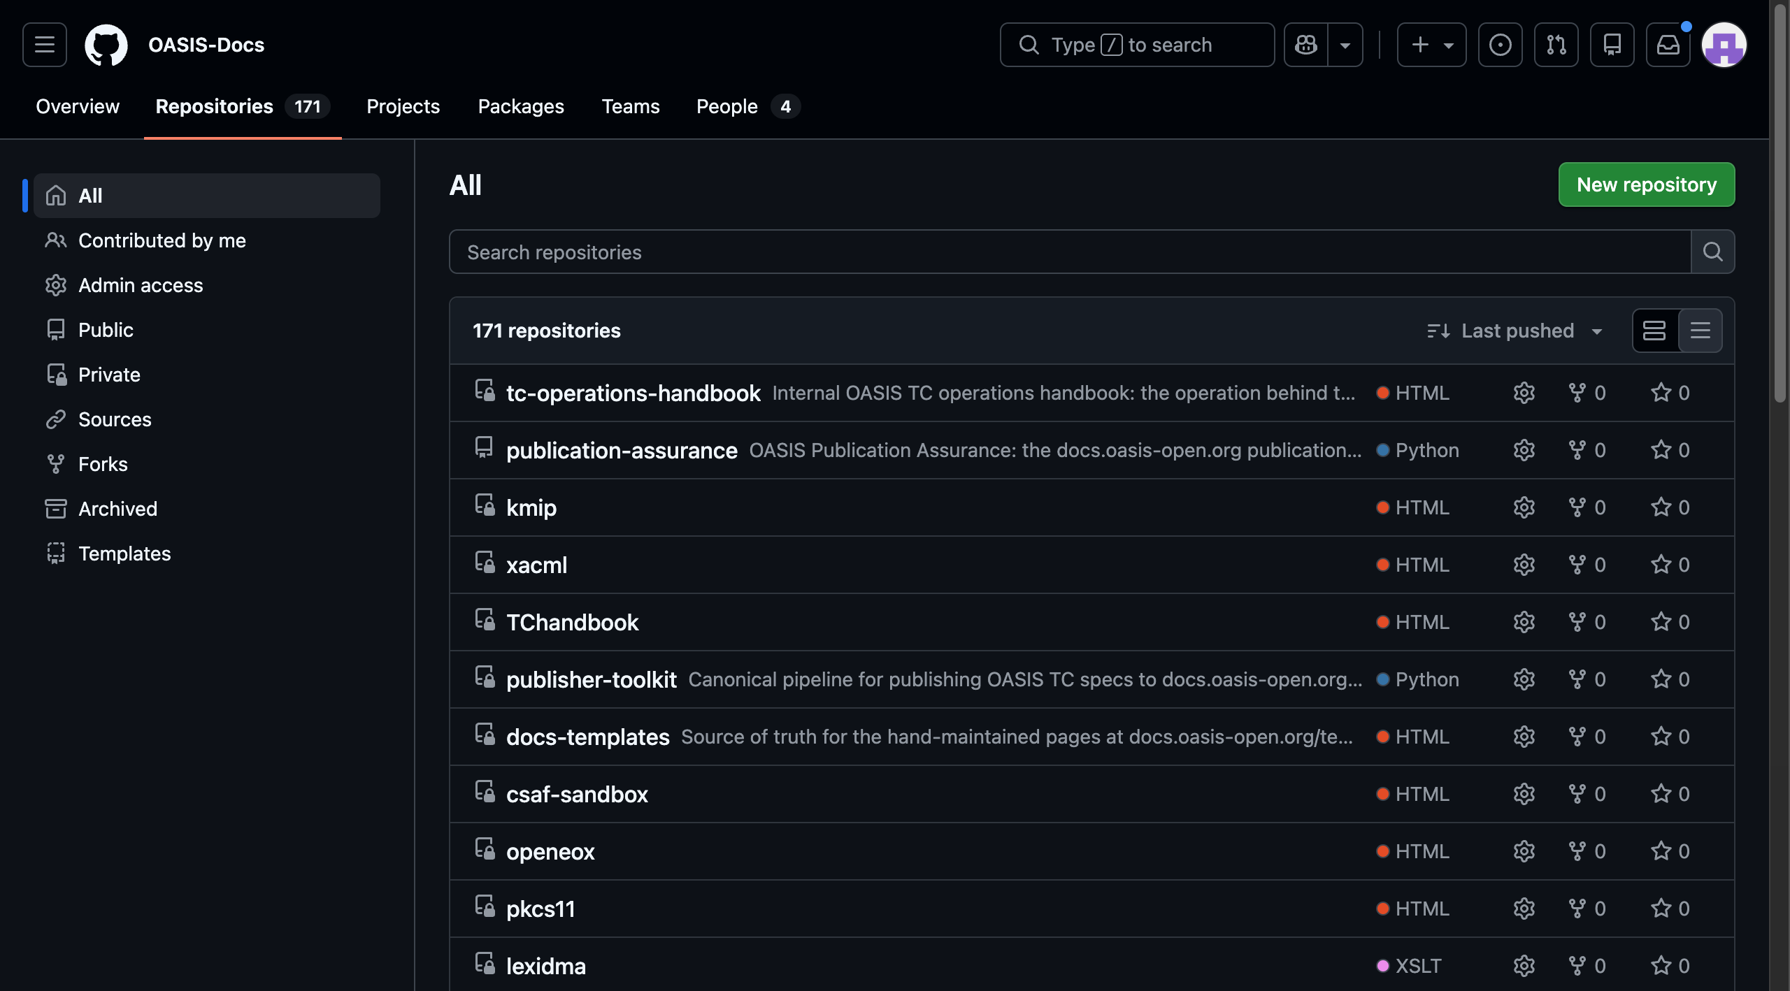Image resolution: width=1790 pixels, height=991 pixels.
Task: Open the docs-templates repository
Action: [587, 737]
